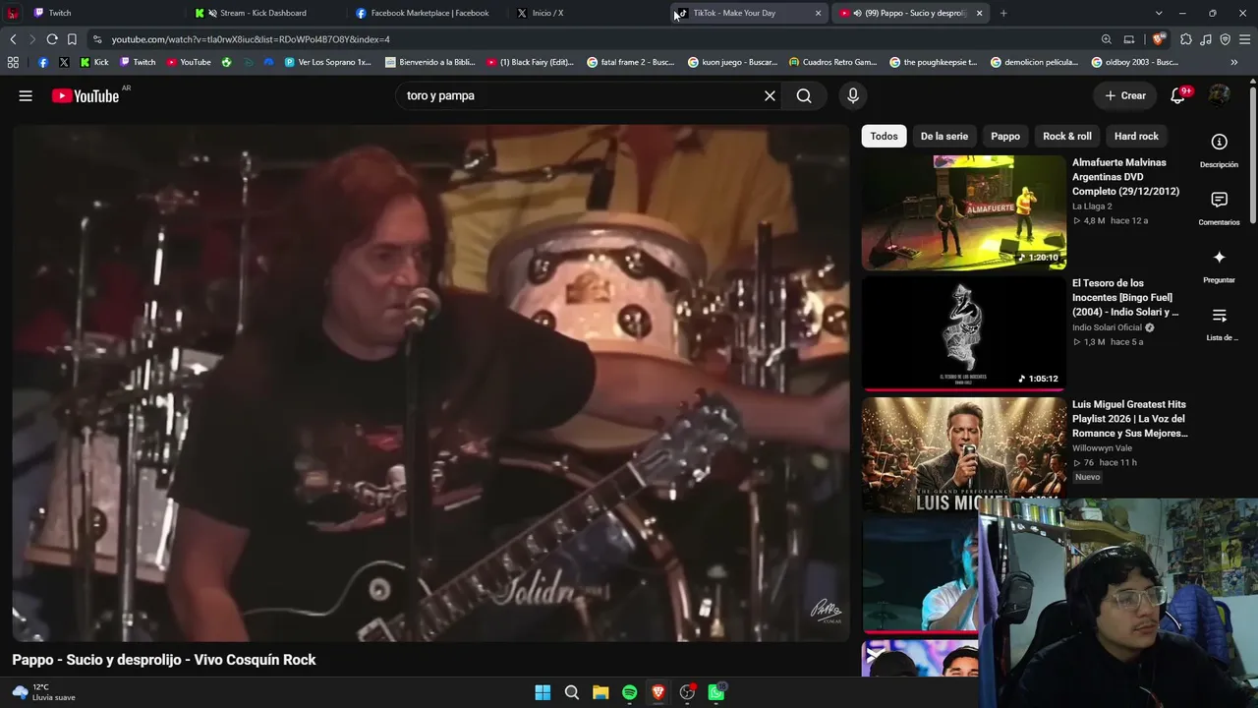1258x708 pixels.
Task: Open the browser main menu
Action: pos(1244,39)
